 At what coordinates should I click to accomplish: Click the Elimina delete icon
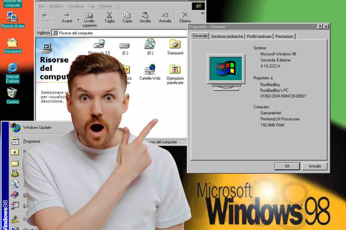pos(185,17)
